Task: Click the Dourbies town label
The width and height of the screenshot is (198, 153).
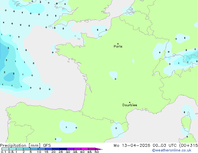Action: tap(130, 105)
